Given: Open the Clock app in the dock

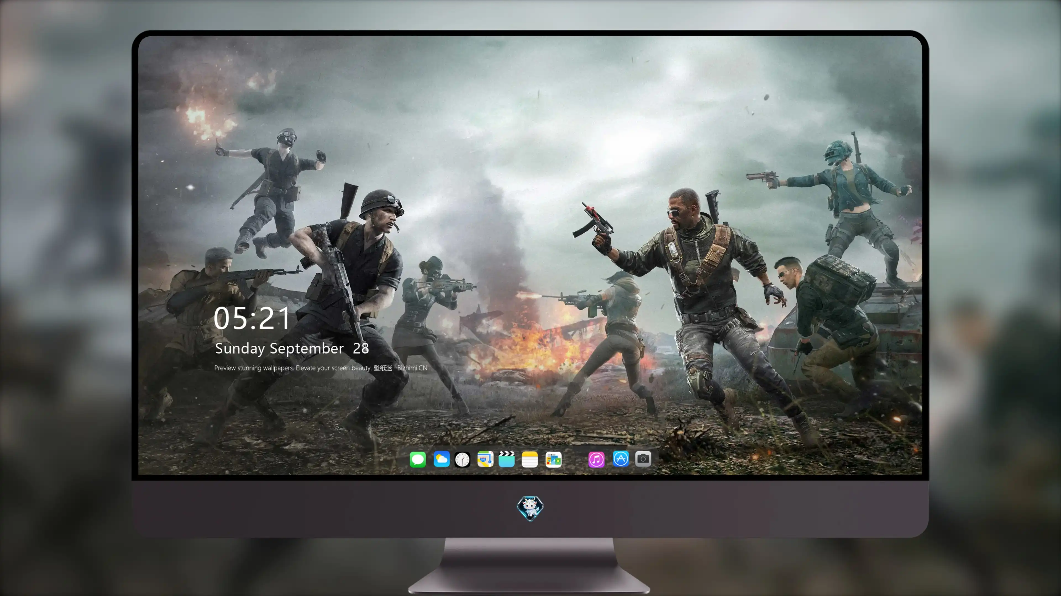Looking at the screenshot, I should point(462,459).
